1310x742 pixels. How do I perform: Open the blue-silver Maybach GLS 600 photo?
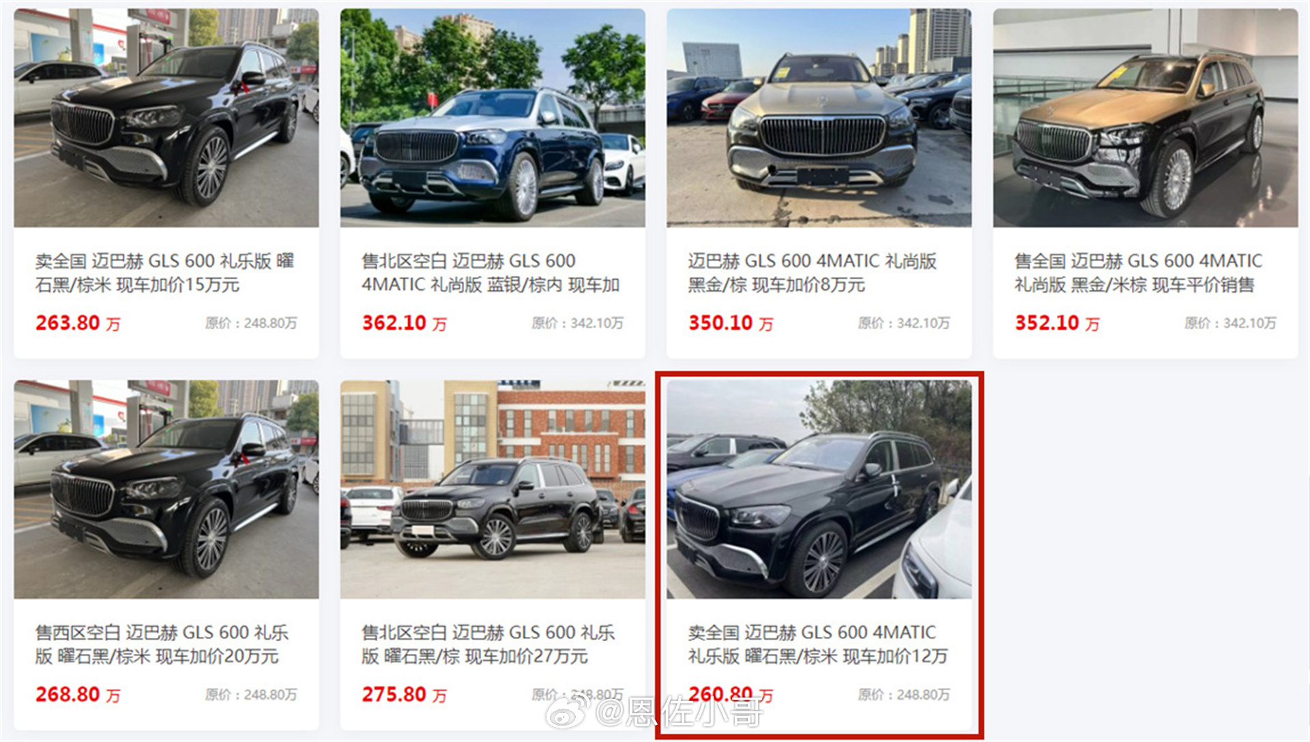(493, 117)
